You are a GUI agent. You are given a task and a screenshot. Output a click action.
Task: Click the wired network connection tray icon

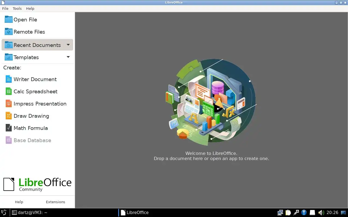[x=296, y=212]
